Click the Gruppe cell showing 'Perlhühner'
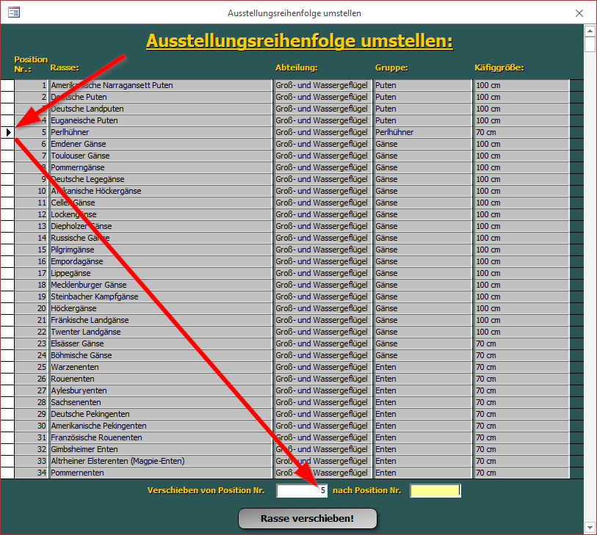This screenshot has height=535, width=597. (x=421, y=132)
